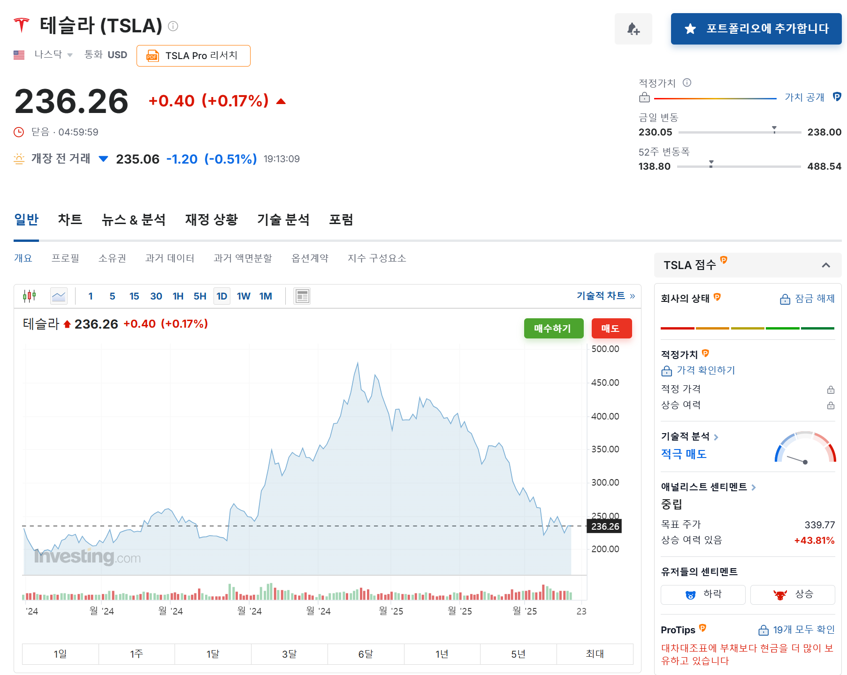Image resolution: width=847 pixels, height=675 pixels.
Task: Click the star icon in portfolio button
Action: coord(690,29)
